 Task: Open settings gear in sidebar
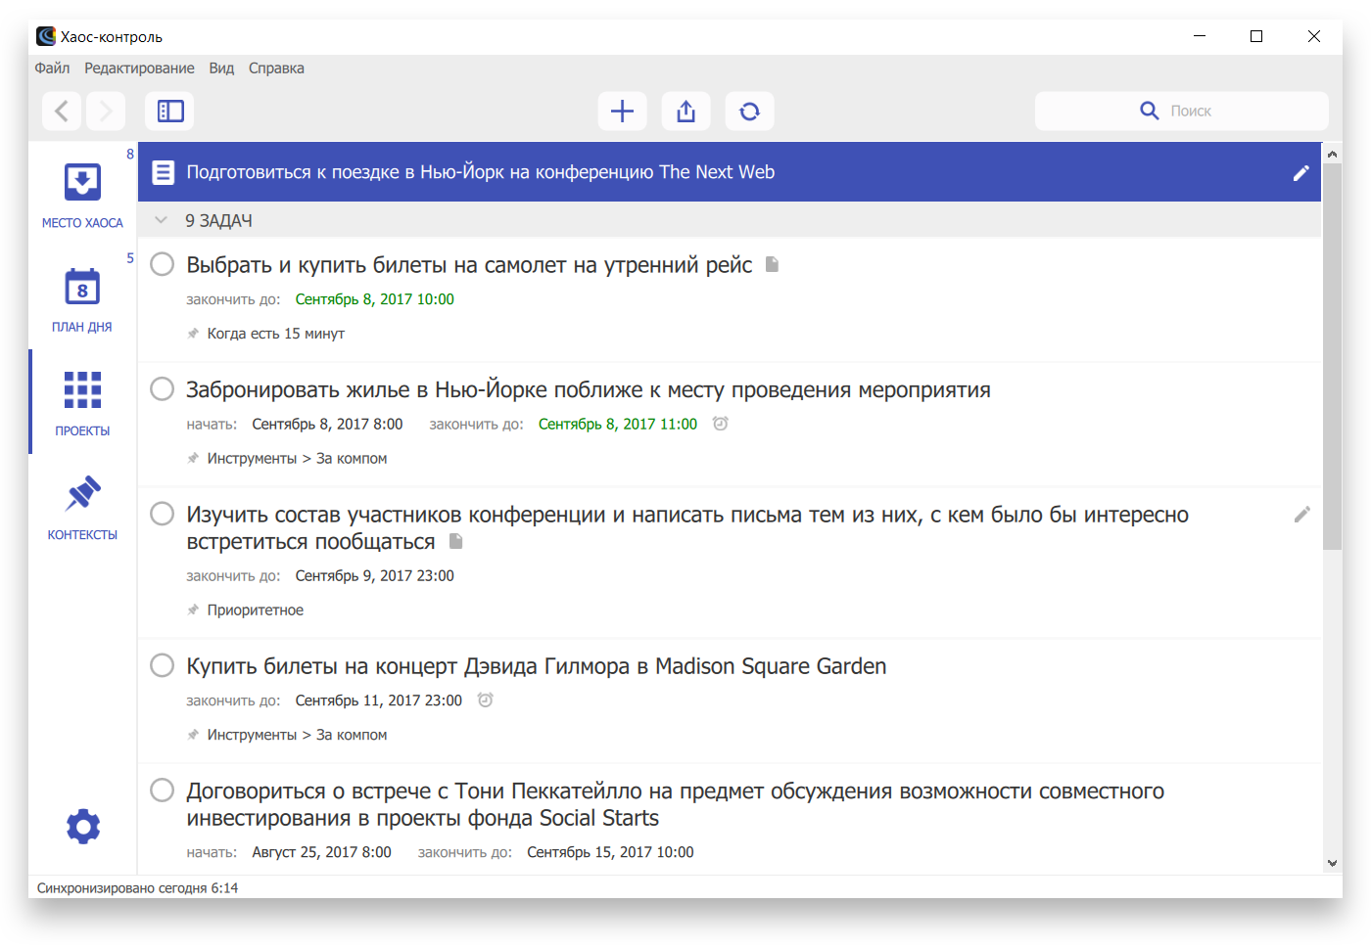(x=83, y=827)
